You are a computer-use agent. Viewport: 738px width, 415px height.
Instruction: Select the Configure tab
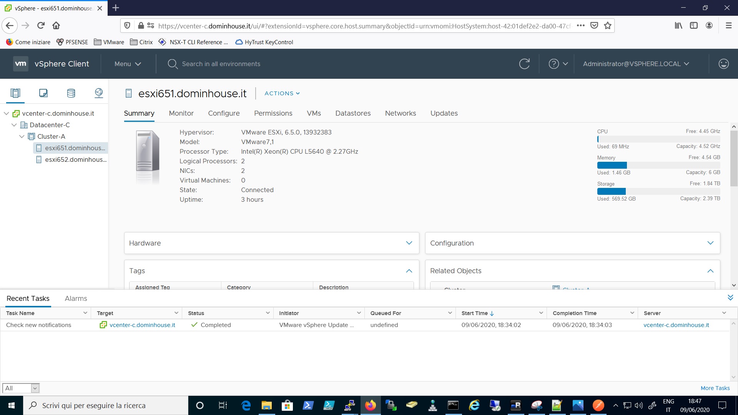tap(224, 113)
